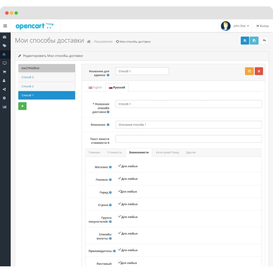The image size is (273, 273).
Task: Select Способ 1 in the list
Action: (x=47, y=96)
